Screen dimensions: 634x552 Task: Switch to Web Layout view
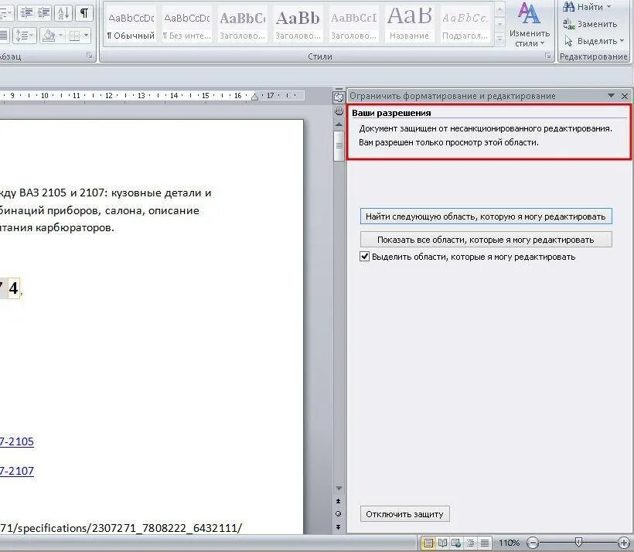click(456, 543)
